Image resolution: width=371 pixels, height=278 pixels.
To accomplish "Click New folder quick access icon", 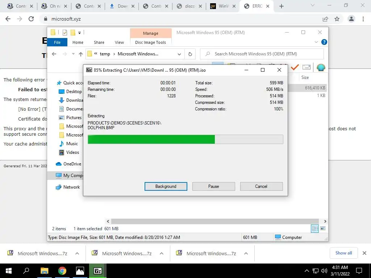I will click(73, 33).
